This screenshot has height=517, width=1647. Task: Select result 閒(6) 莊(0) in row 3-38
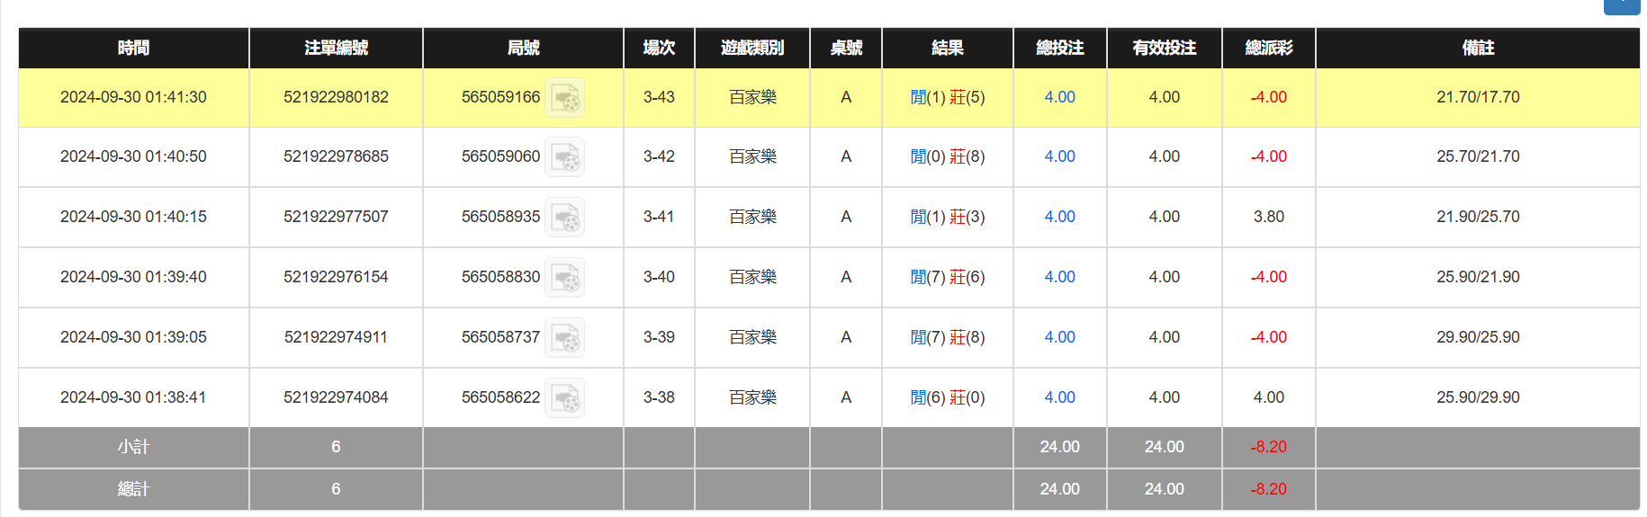tap(947, 397)
